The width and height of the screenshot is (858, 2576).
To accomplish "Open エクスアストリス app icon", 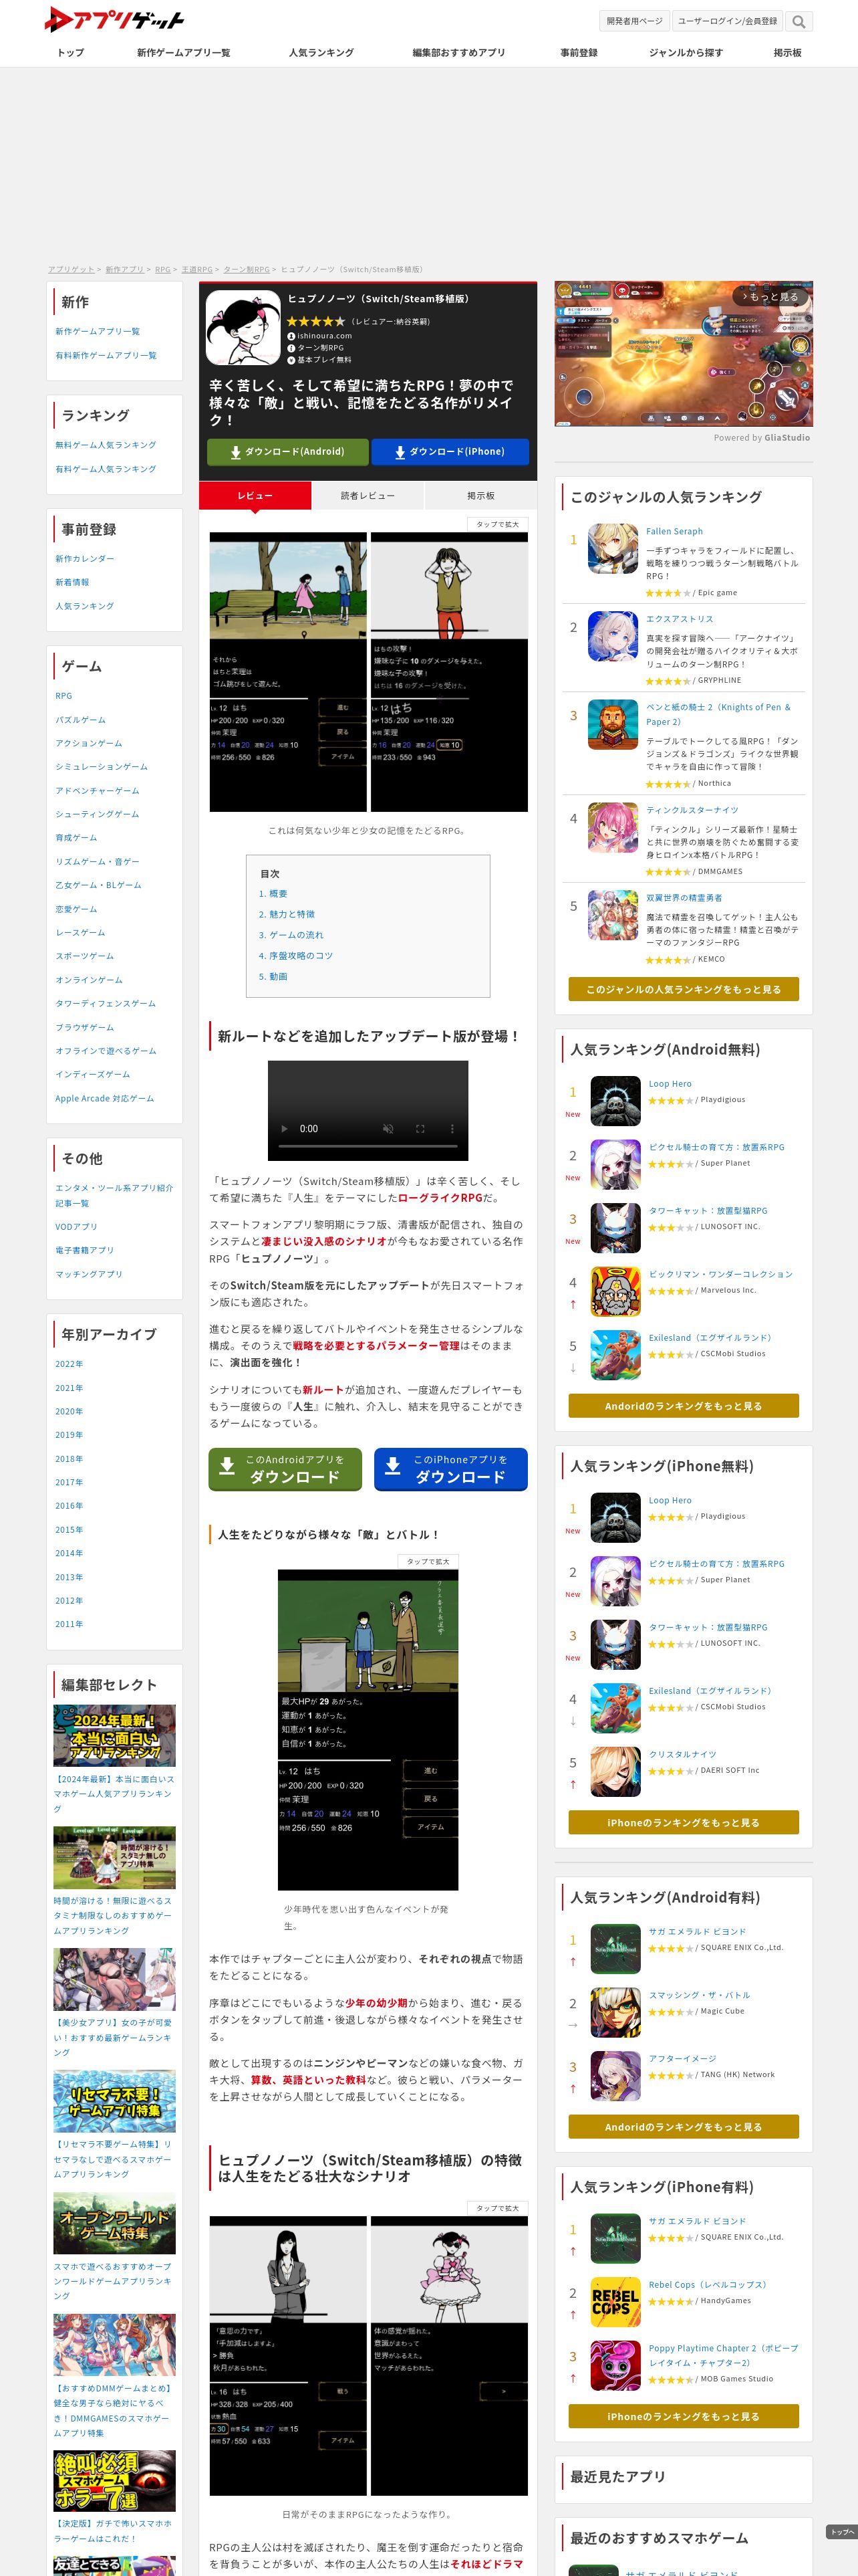I will click(x=612, y=636).
